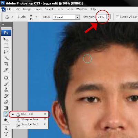Open the Edit menu
Screen dimensions: 138x138
pos(17,9)
